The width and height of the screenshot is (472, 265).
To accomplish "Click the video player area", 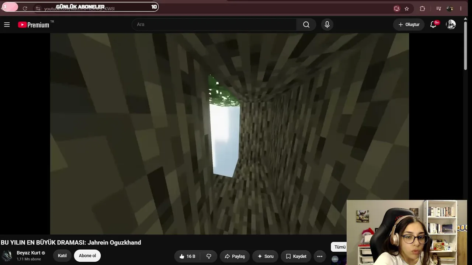I will pyautogui.click(x=229, y=134).
